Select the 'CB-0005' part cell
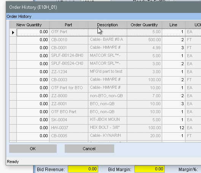Screen dimensions: 201x173 [x=69, y=136]
